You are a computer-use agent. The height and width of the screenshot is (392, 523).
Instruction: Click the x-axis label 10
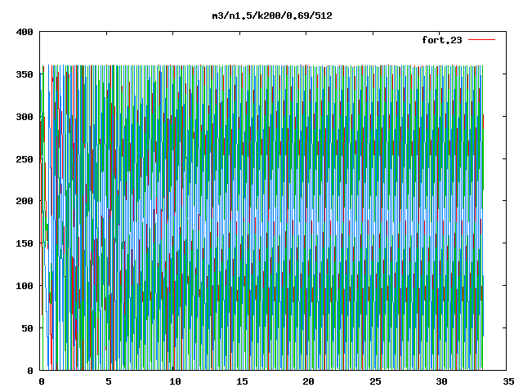[x=175, y=381]
